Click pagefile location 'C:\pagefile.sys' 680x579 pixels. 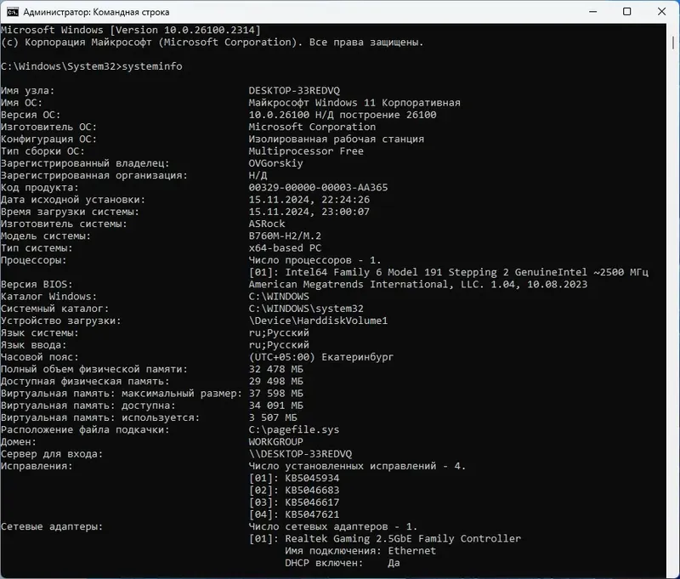click(293, 430)
